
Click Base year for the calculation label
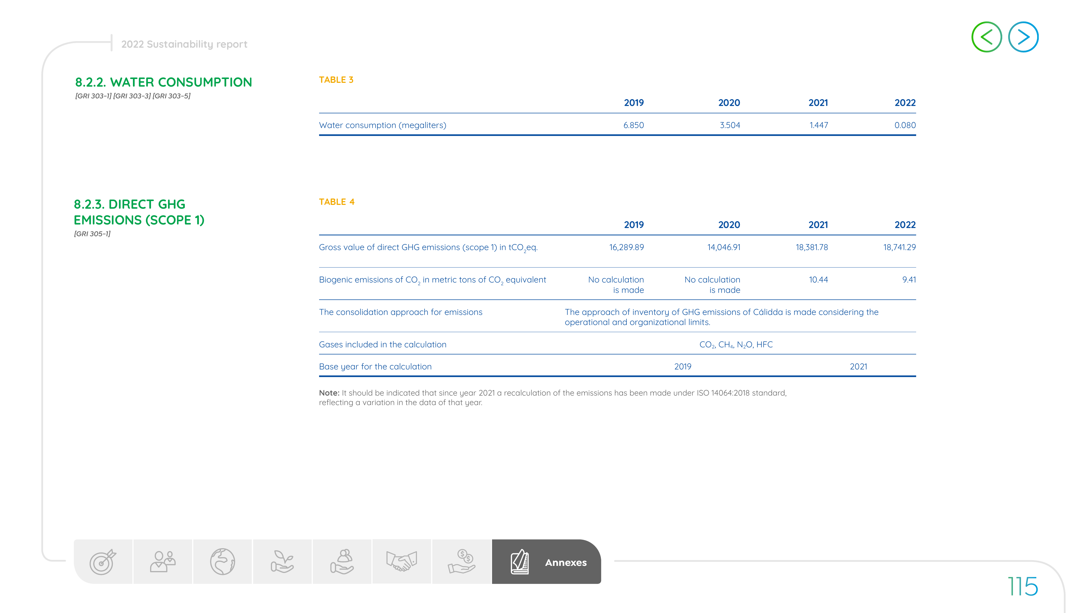click(375, 367)
